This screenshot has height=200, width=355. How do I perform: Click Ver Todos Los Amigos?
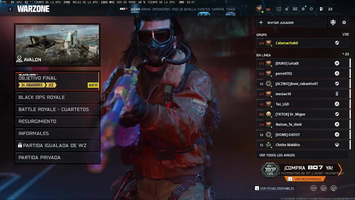coord(302,155)
